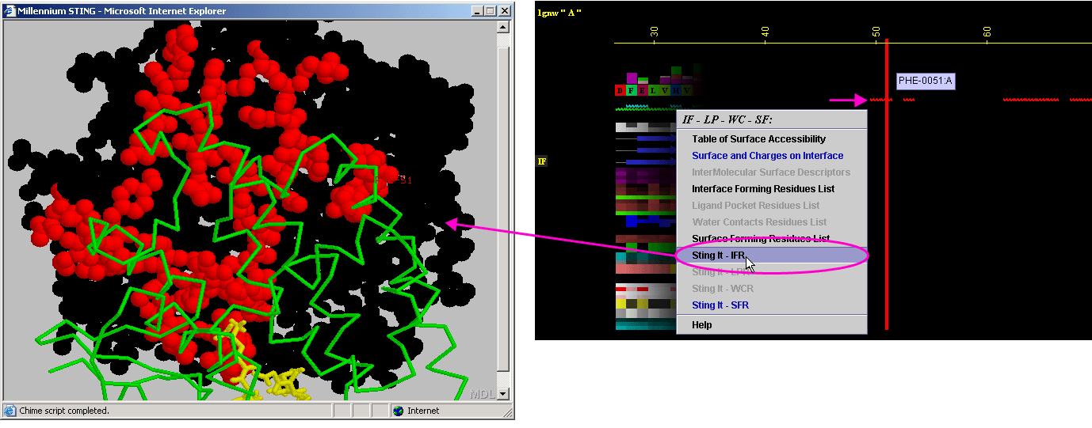This screenshot has width=1092, height=428.
Task: Click the Internet zone icon in status bar
Action: [x=399, y=411]
